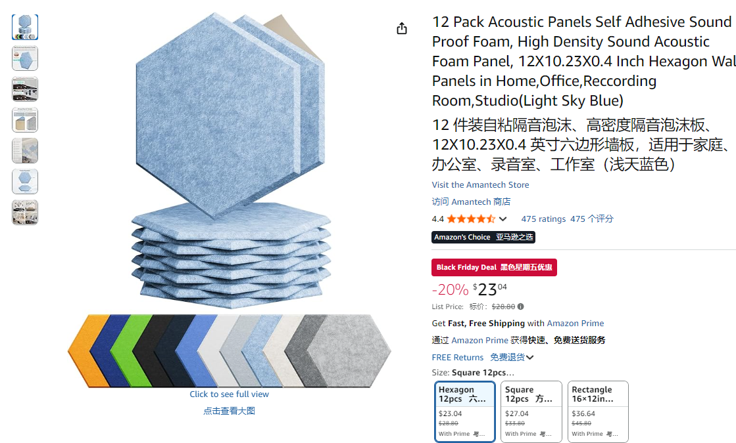Viewport: 736px width, 443px height.
Task: Expand the FREE Returns chevron
Action: pyautogui.click(x=530, y=357)
